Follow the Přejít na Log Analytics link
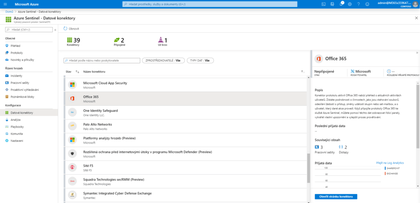 [x=390, y=163]
